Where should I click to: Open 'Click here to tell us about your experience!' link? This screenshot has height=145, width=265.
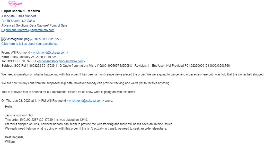point(30,44)
